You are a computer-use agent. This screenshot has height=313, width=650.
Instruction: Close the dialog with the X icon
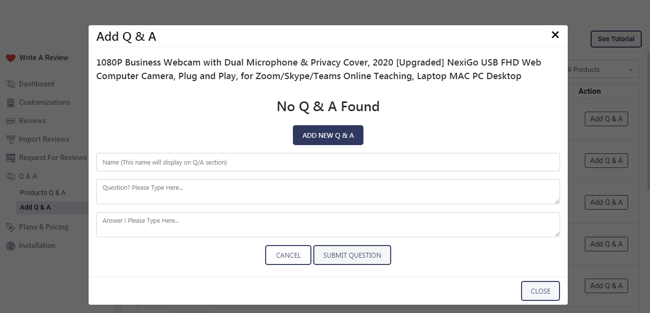pyautogui.click(x=555, y=35)
